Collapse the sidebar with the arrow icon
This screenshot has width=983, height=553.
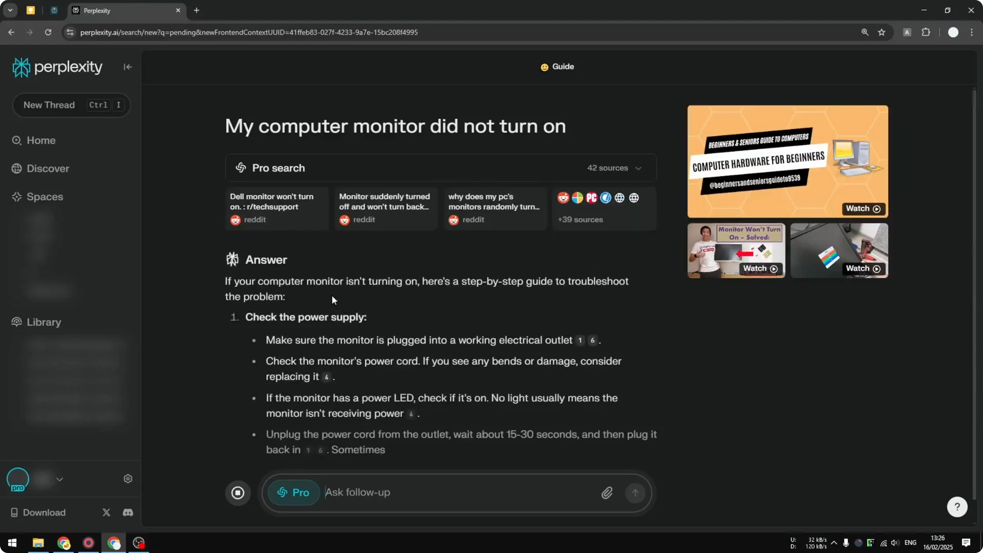[127, 67]
